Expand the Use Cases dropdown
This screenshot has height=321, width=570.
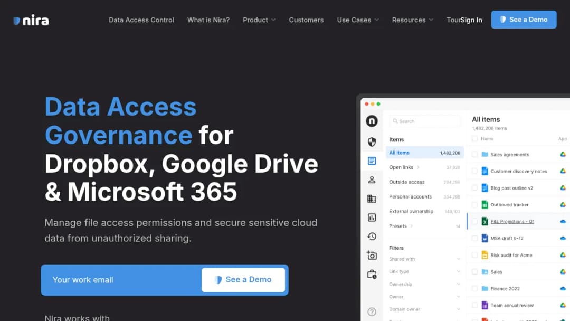[x=358, y=20]
